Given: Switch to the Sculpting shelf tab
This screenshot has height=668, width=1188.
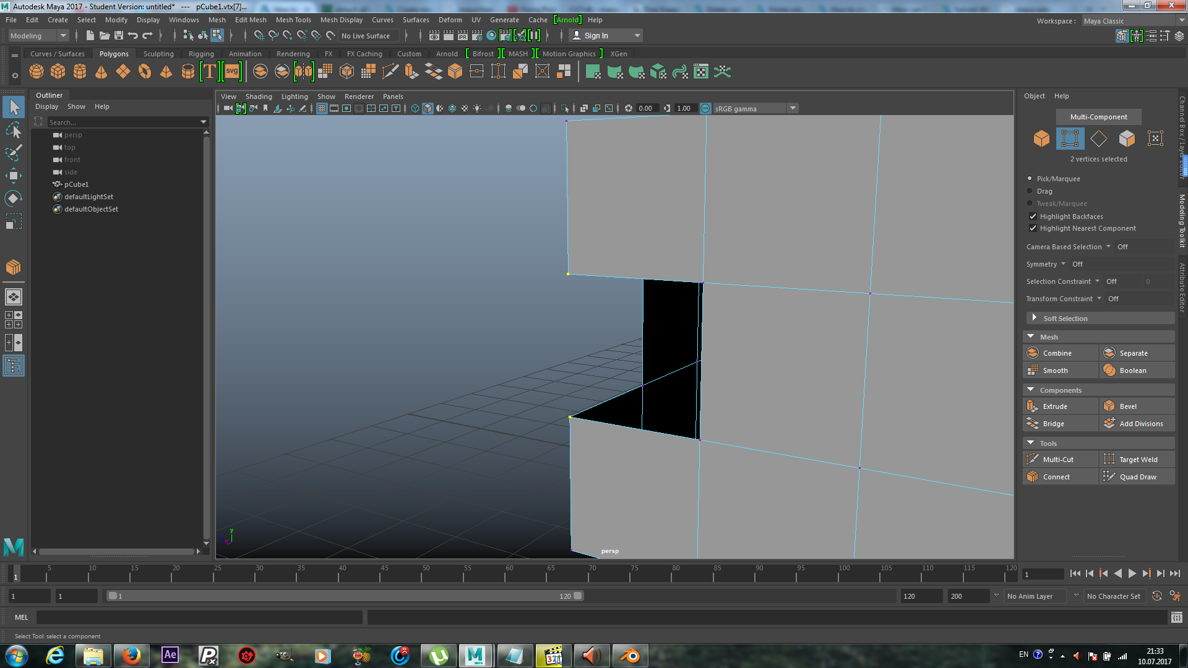Looking at the screenshot, I should tap(158, 54).
